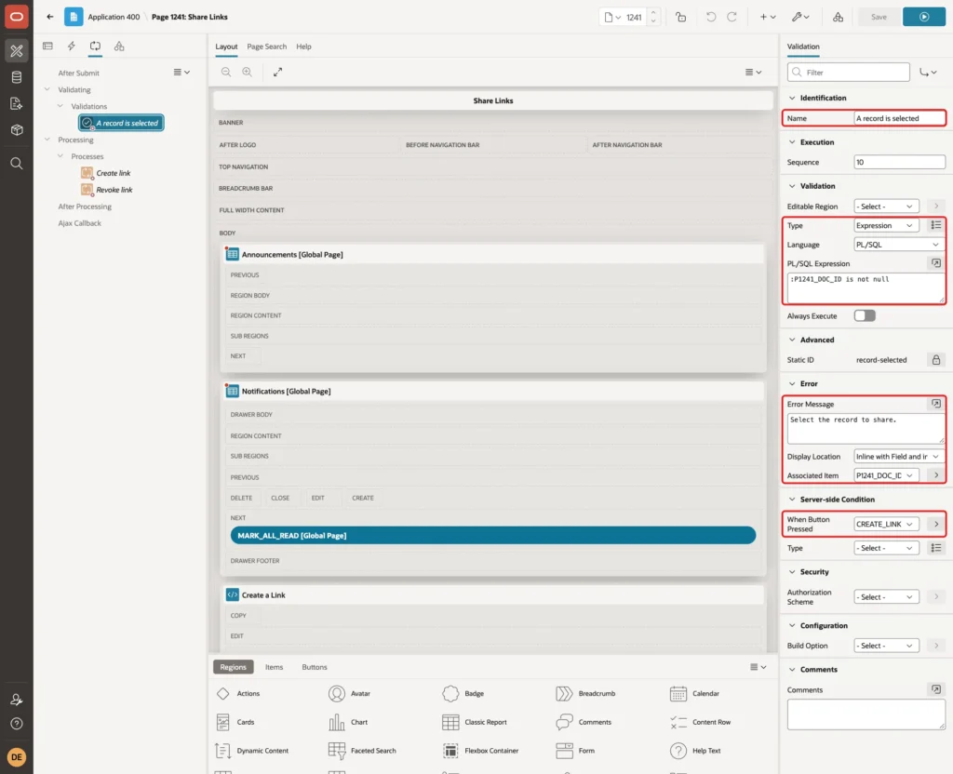The height and width of the screenshot is (774, 953).
Task: Open the Display Location dropdown
Action: point(899,456)
